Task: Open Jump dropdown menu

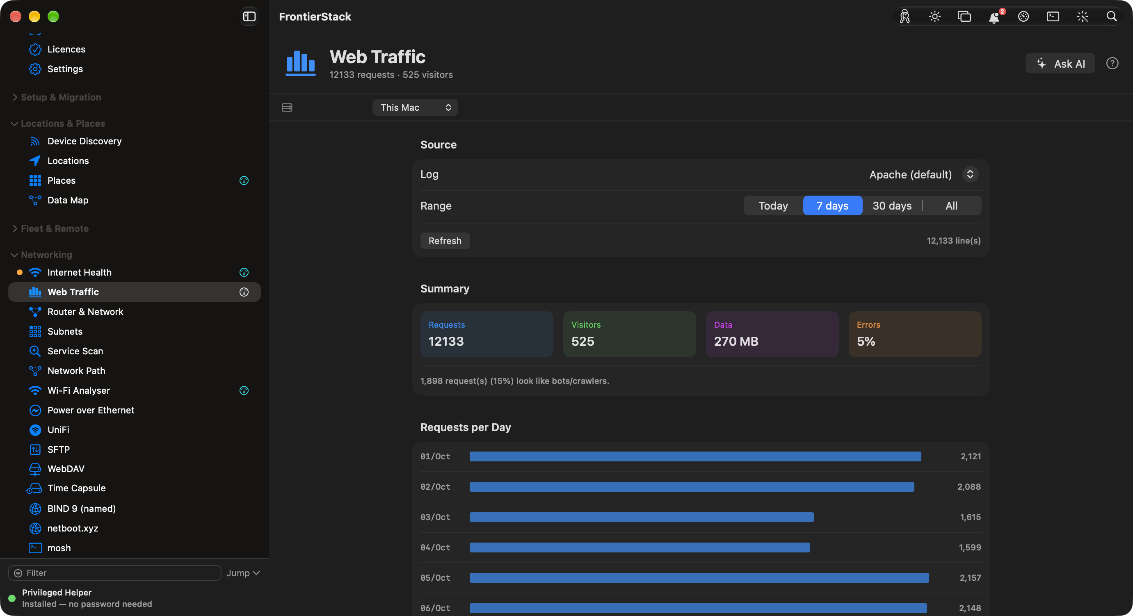Action: coord(243,573)
